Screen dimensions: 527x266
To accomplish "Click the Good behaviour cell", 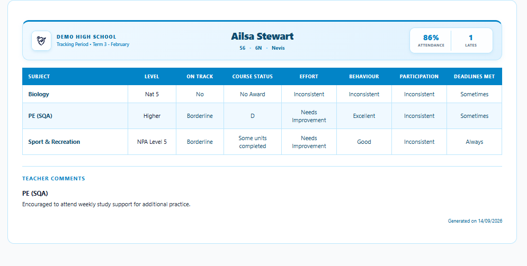I will click(364, 142).
